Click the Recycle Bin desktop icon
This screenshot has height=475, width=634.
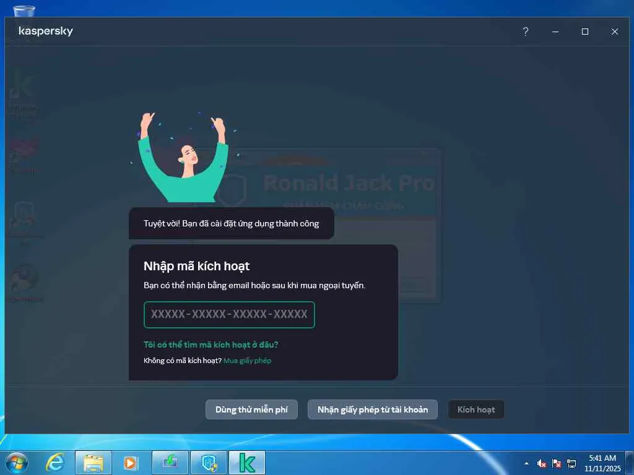pyautogui.click(x=24, y=11)
